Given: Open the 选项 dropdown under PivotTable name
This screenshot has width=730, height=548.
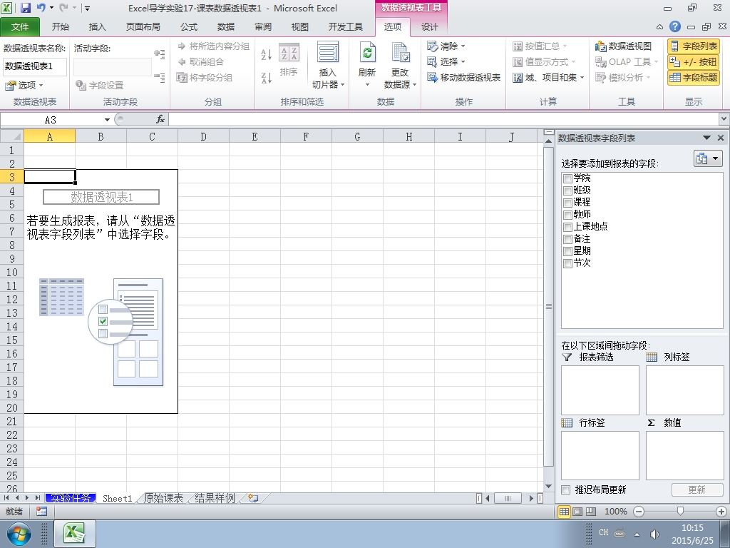Looking at the screenshot, I should (24, 86).
